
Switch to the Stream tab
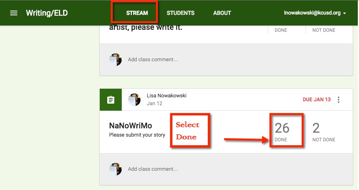point(137,13)
